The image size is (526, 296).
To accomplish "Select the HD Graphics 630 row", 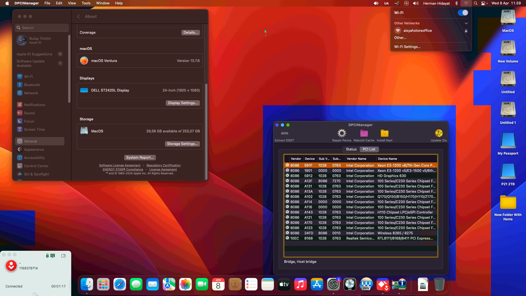I will [361, 176].
